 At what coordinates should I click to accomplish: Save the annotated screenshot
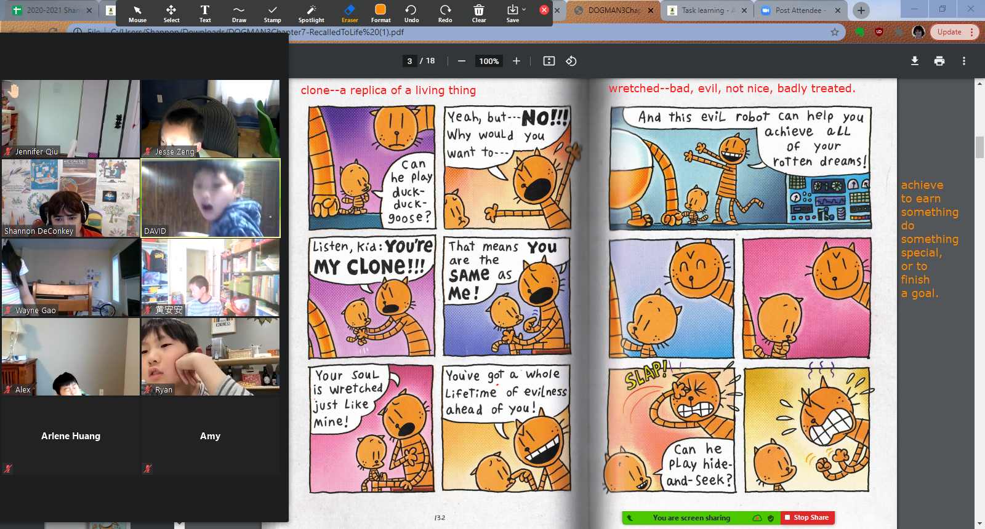point(512,14)
